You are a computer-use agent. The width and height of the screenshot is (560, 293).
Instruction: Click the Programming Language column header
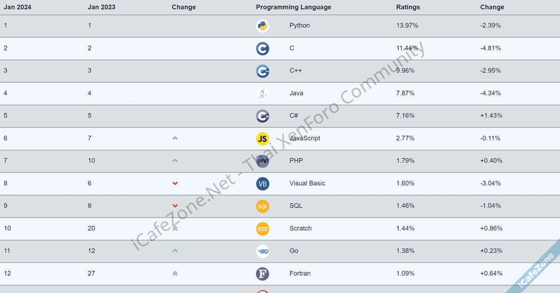294,7
